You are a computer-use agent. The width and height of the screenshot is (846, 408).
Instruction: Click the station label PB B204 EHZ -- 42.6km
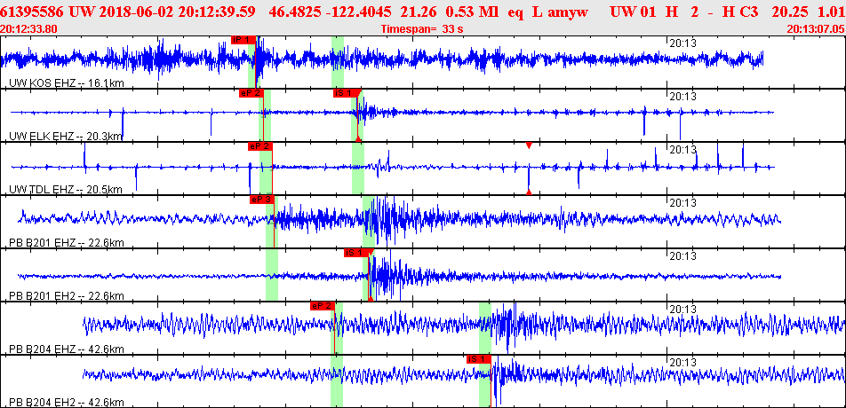(x=67, y=349)
